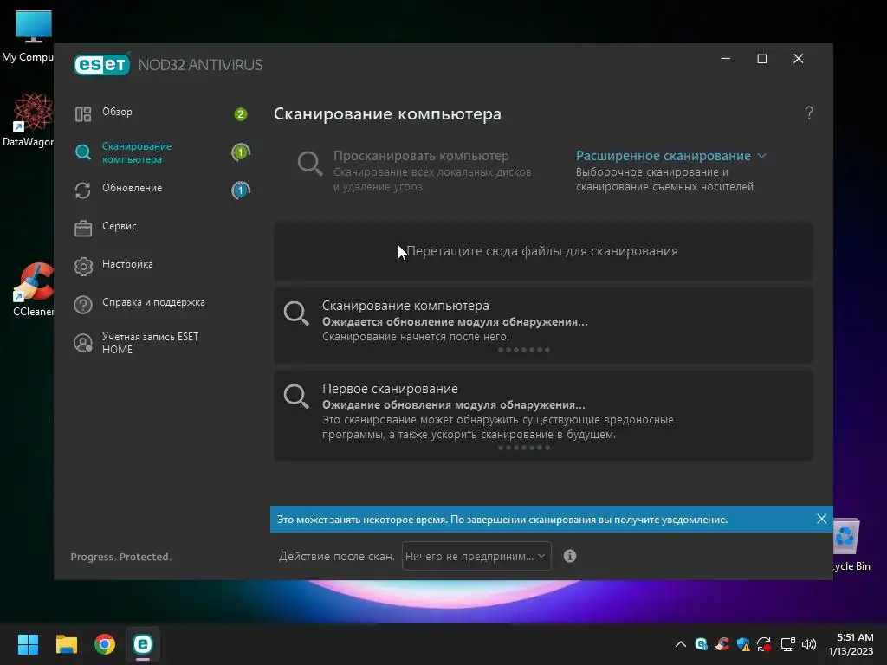This screenshot has height=665, width=887.
Task: Click progress dots under Первое сканирование description
Action: [524, 448]
